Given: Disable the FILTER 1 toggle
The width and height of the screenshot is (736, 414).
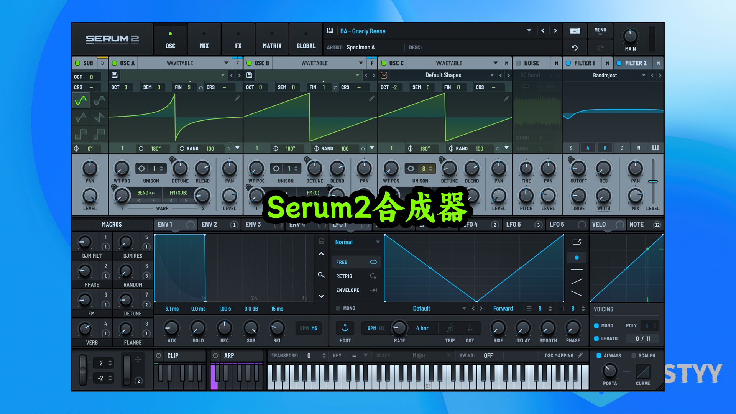Looking at the screenshot, I should point(568,63).
